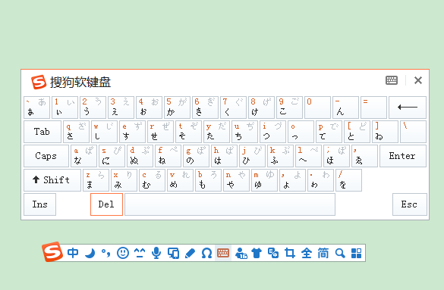This screenshot has width=444, height=290.
Task: Open handwriting input pencil icon
Action: [x=190, y=253]
